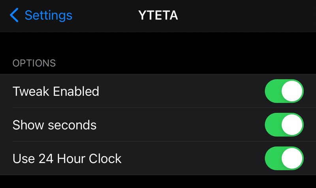Click green track of Tweak Enabled switch
This screenshot has height=188, width=316.
273,91
